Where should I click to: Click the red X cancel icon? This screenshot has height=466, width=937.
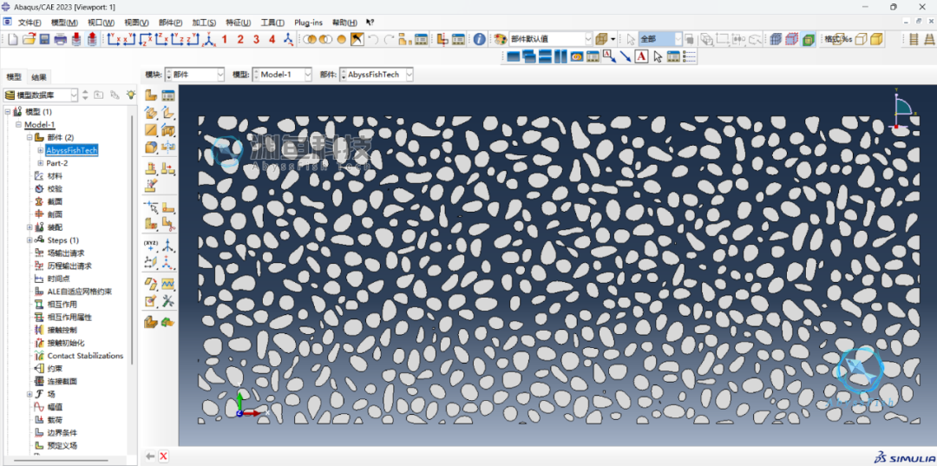pyautogui.click(x=163, y=456)
